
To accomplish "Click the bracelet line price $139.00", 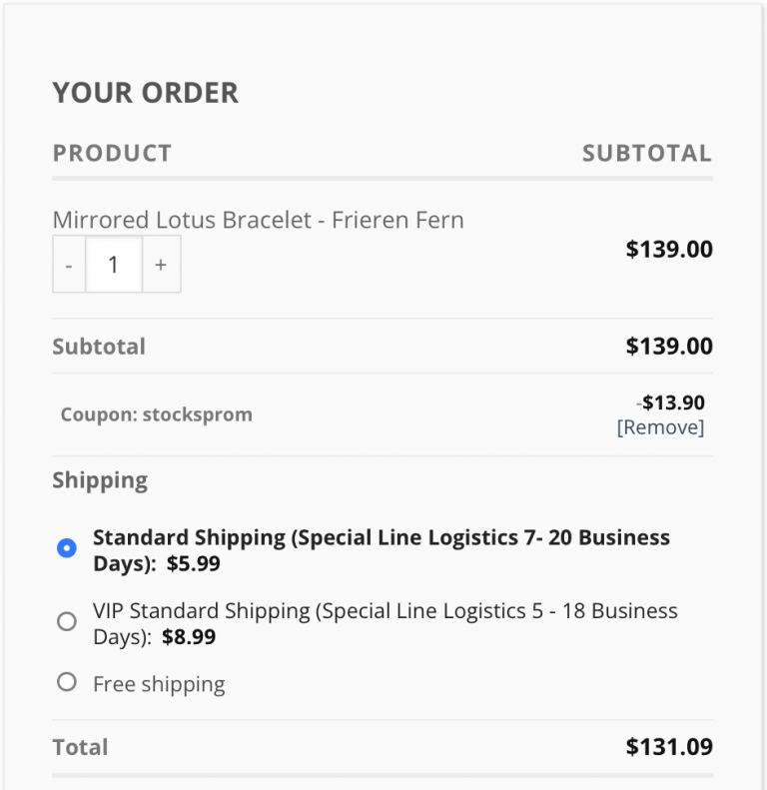I will point(669,249).
